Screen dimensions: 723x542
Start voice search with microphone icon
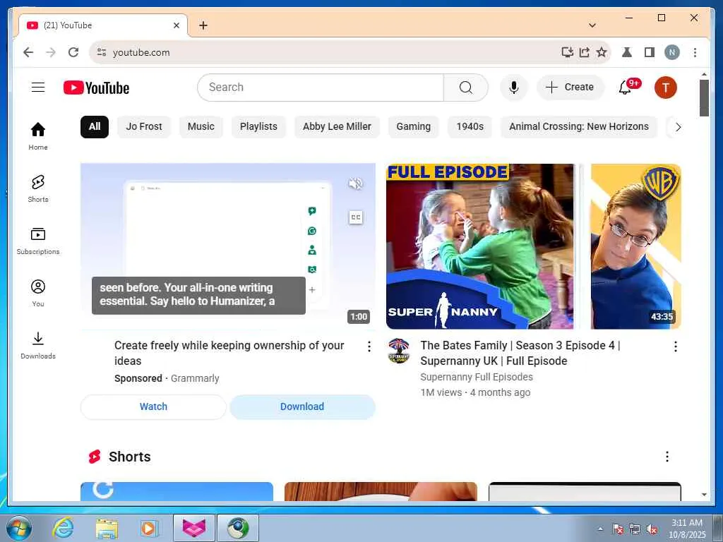coord(514,87)
